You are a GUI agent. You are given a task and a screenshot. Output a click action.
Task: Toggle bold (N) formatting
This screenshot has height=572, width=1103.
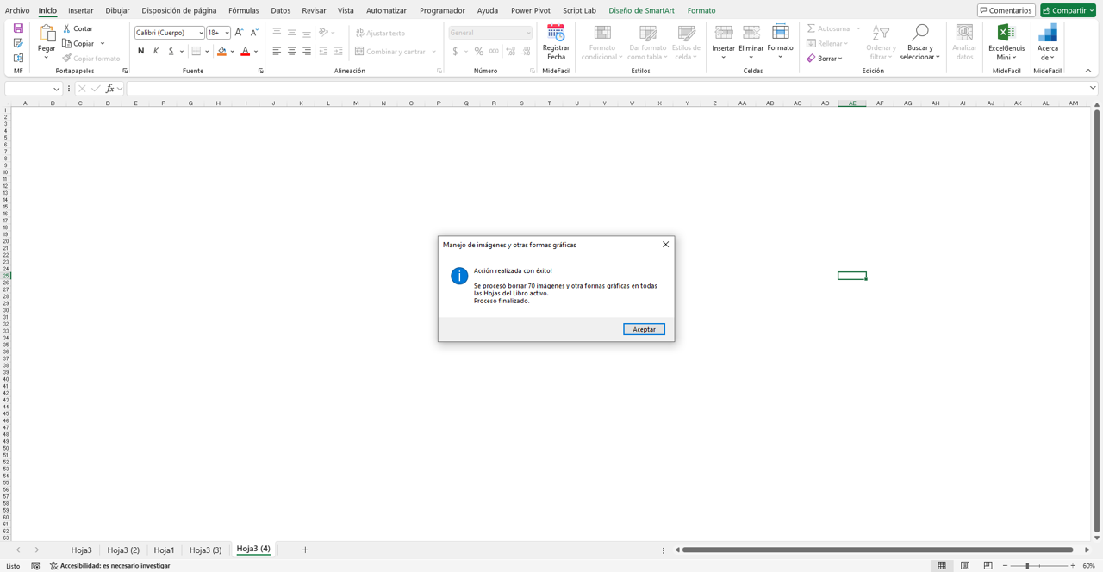[141, 51]
